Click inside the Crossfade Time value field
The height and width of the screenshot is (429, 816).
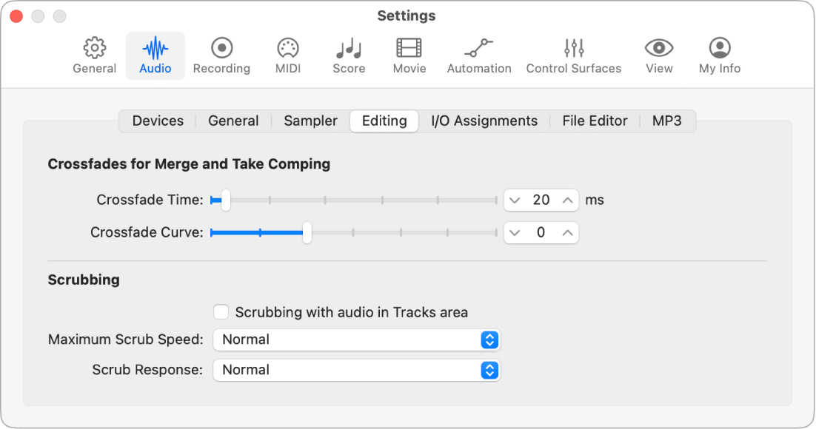(541, 200)
